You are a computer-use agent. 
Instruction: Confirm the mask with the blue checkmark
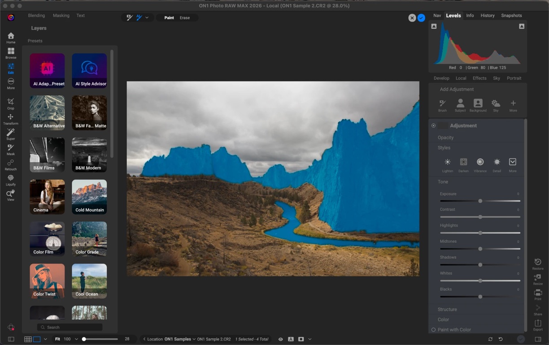click(421, 18)
